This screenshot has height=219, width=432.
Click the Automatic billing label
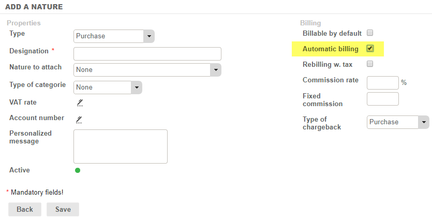[x=330, y=49]
